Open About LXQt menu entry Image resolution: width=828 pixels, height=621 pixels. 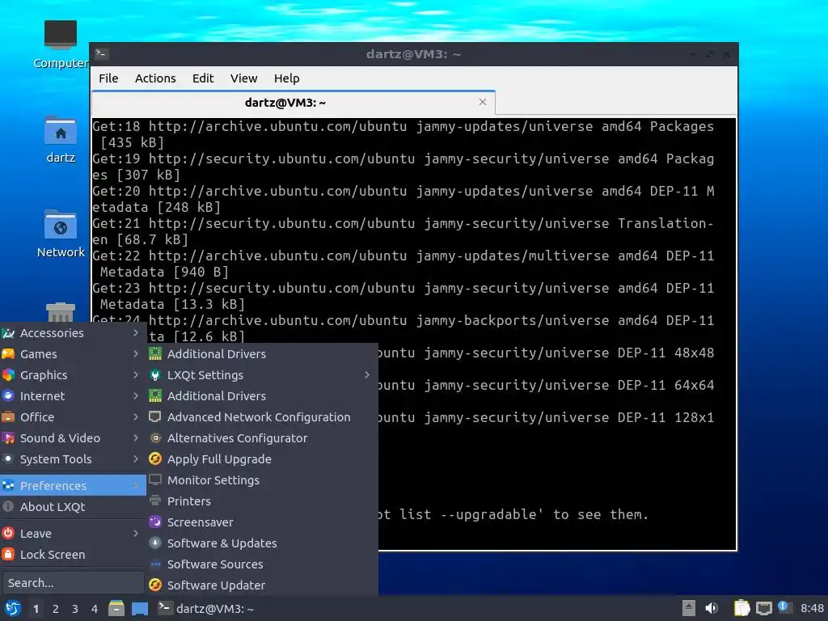[73, 506]
